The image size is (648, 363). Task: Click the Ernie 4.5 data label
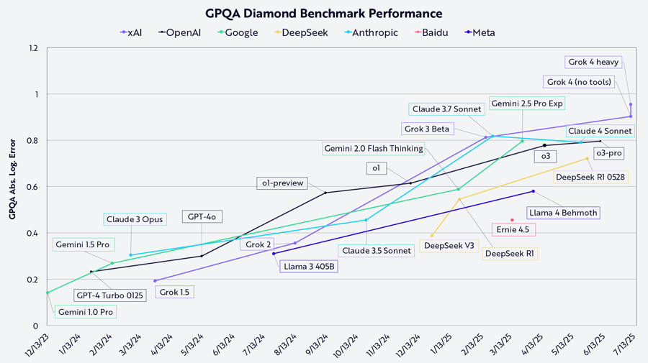(x=513, y=229)
